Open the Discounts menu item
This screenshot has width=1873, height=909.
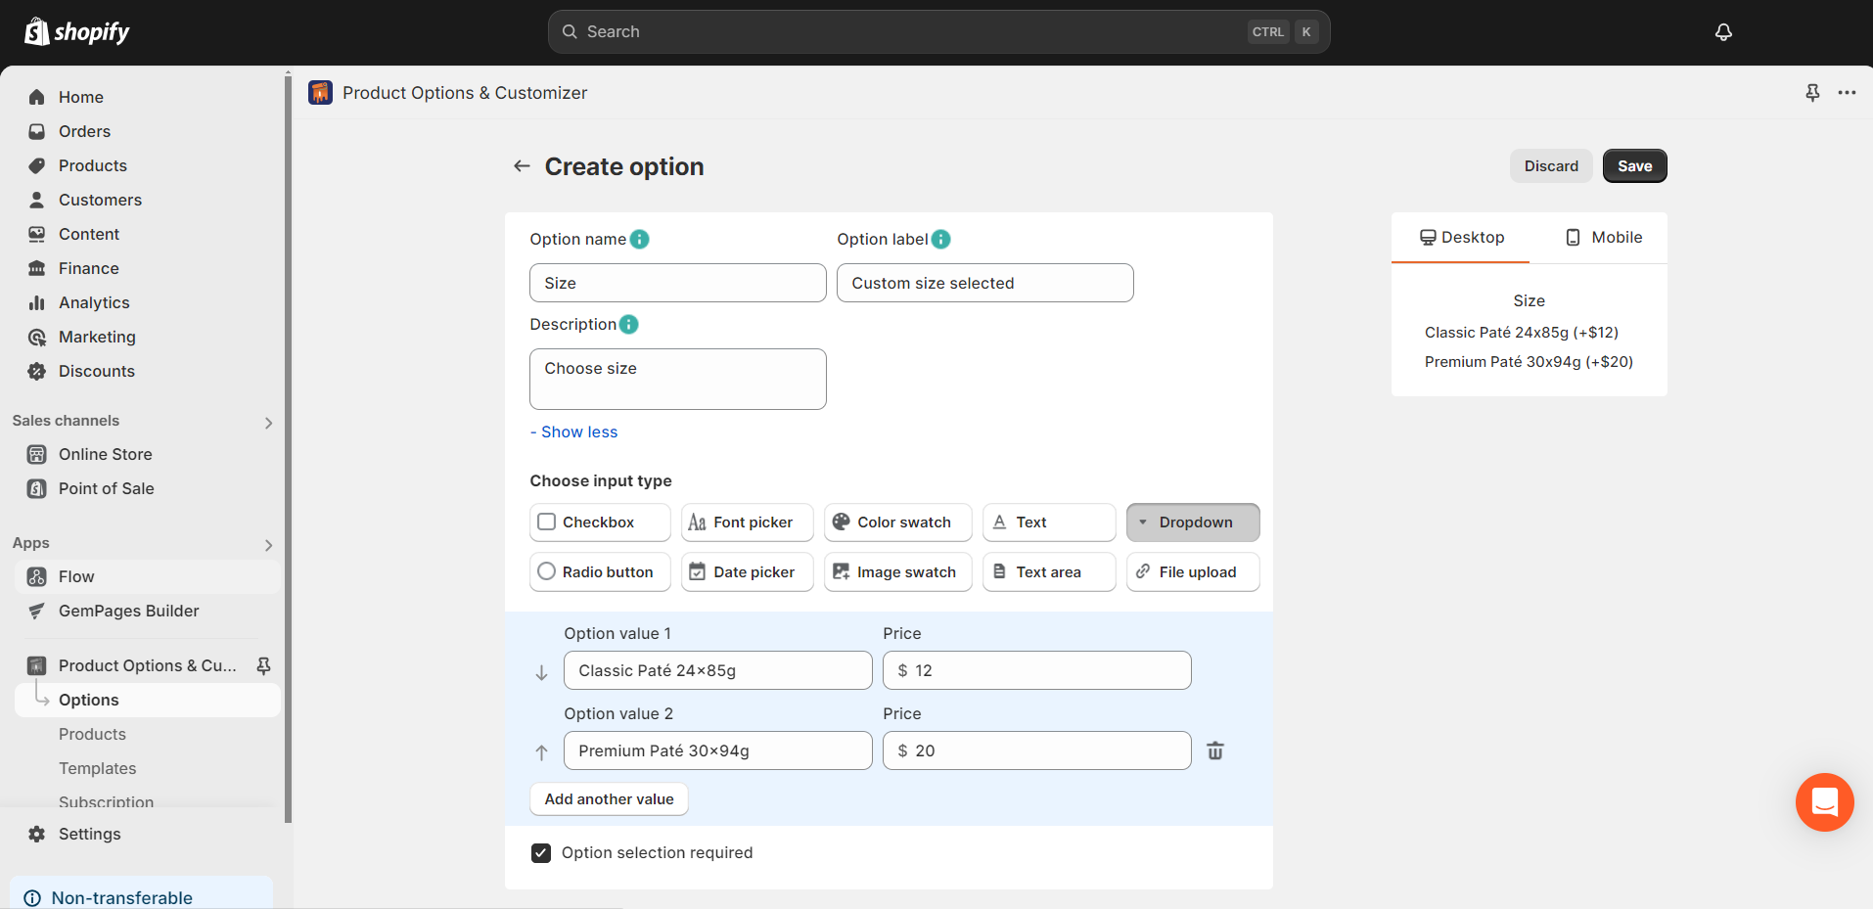point(96,371)
